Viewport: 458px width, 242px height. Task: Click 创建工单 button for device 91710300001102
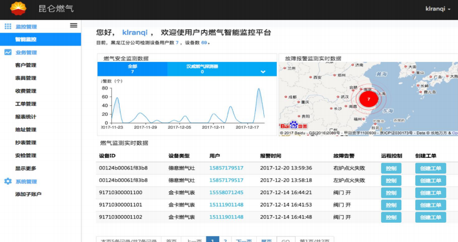(430, 217)
